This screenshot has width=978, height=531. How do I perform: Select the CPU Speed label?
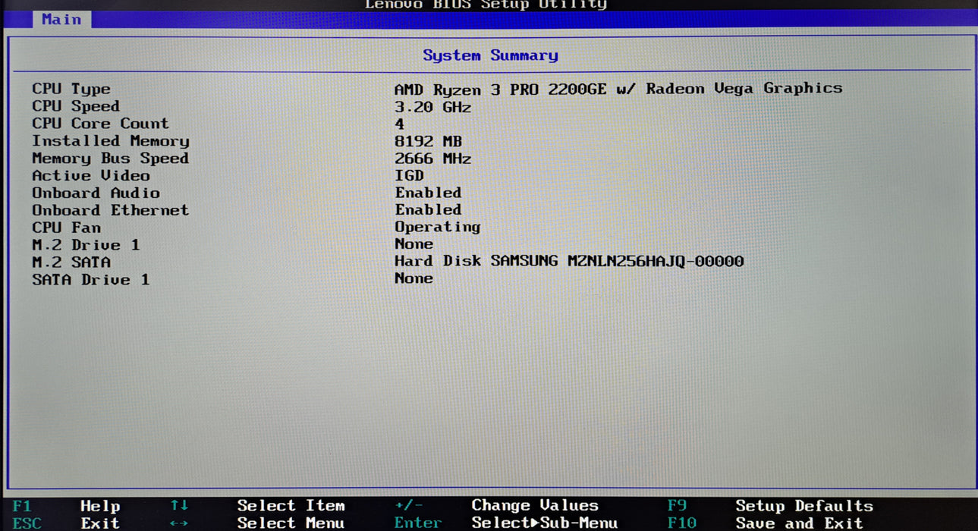pyautogui.click(x=76, y=106)
